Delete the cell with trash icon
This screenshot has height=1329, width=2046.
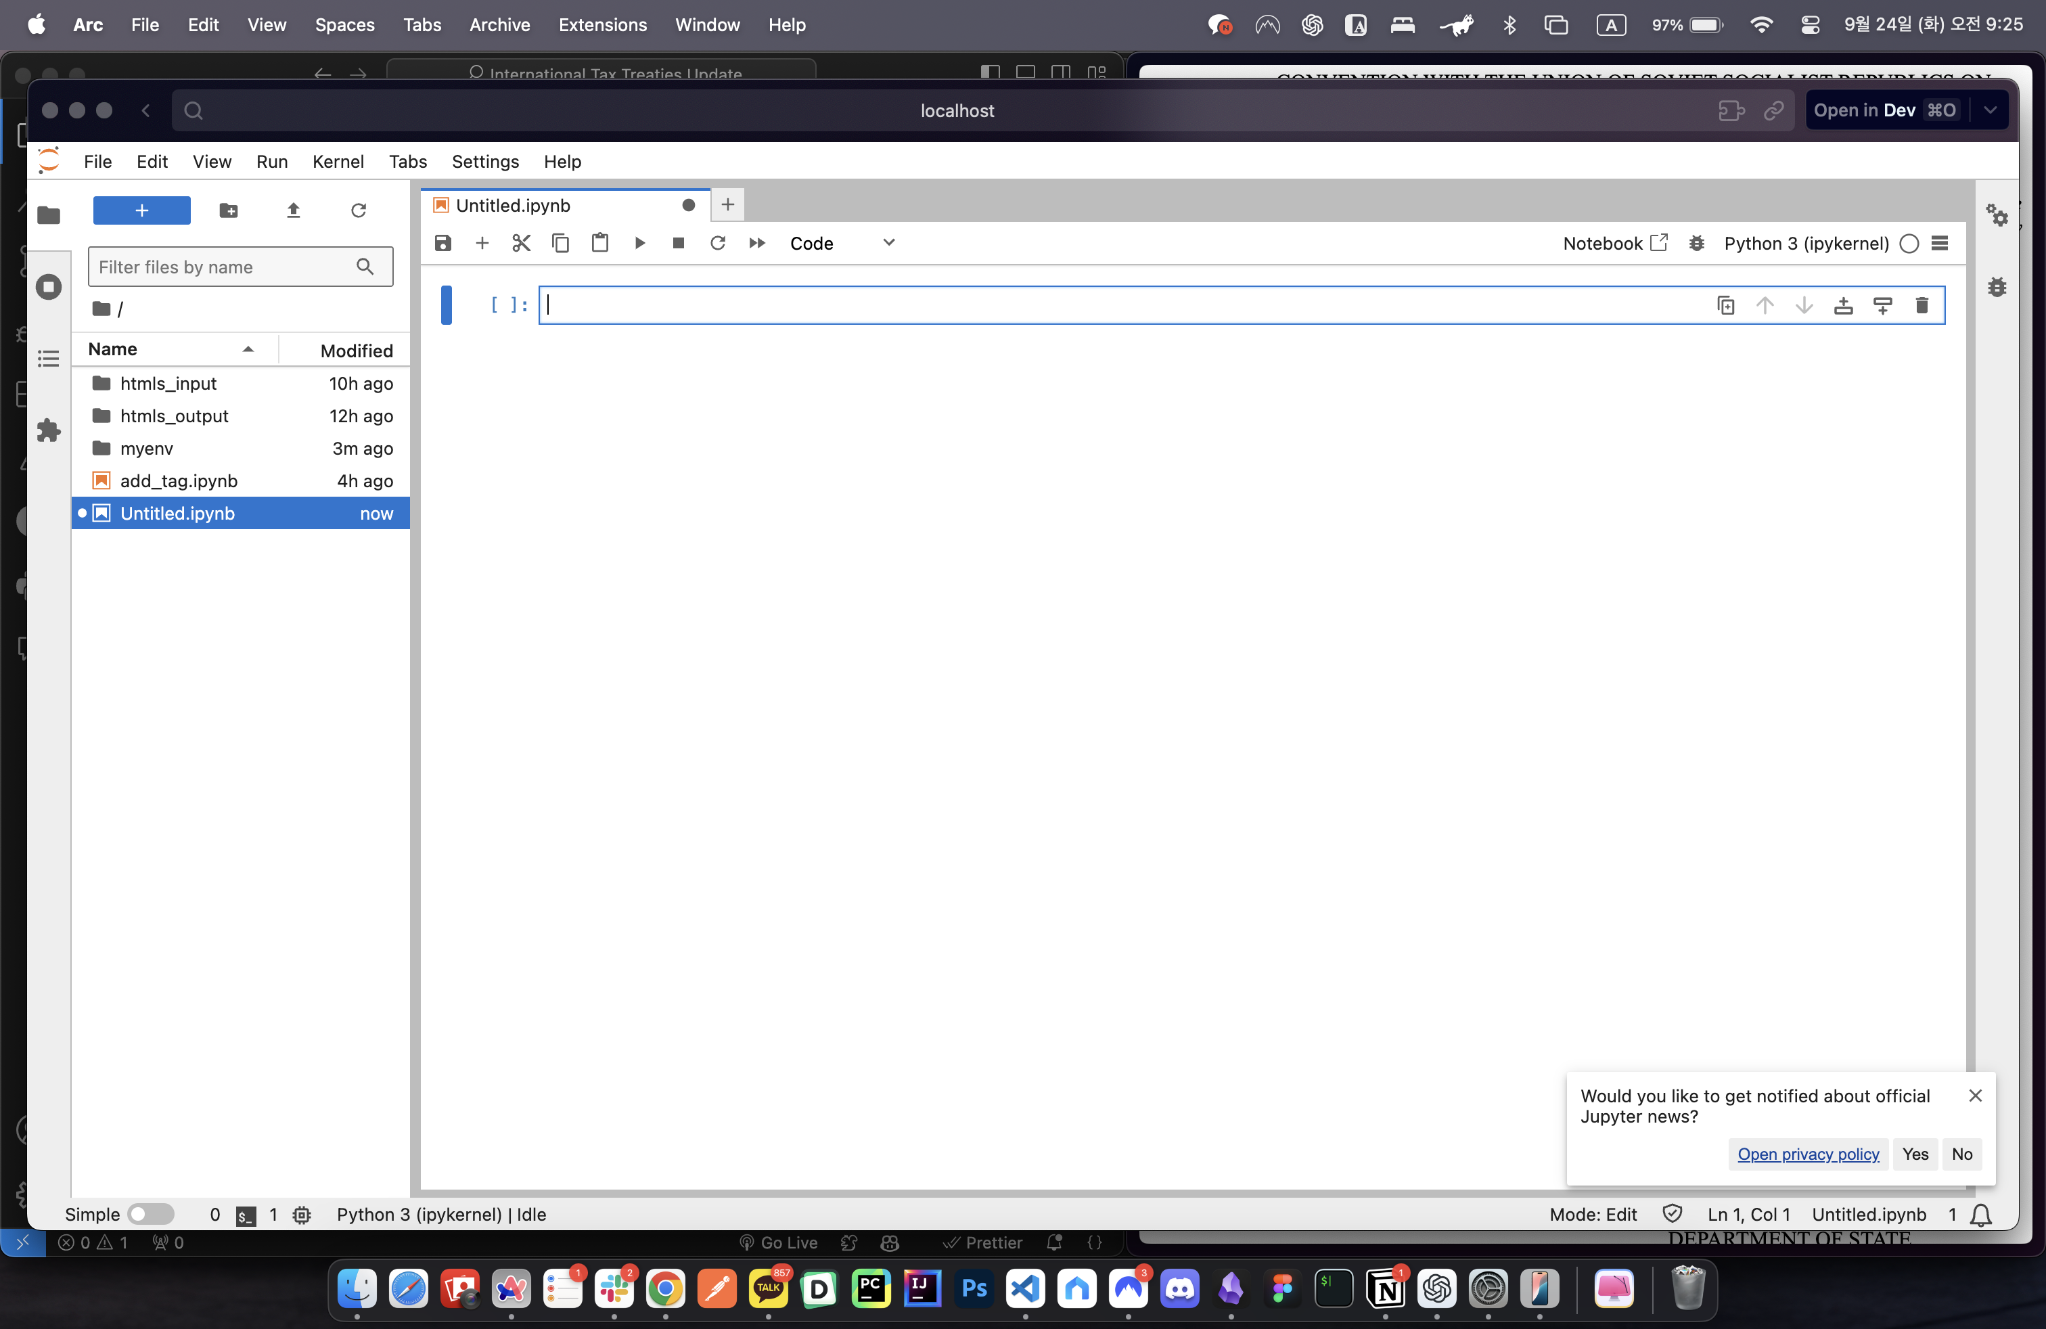1922,305
